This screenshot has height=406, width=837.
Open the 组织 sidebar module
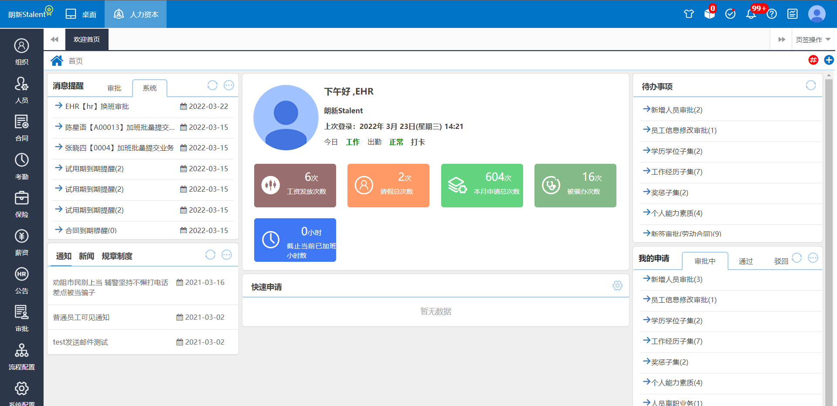(22, 52)
